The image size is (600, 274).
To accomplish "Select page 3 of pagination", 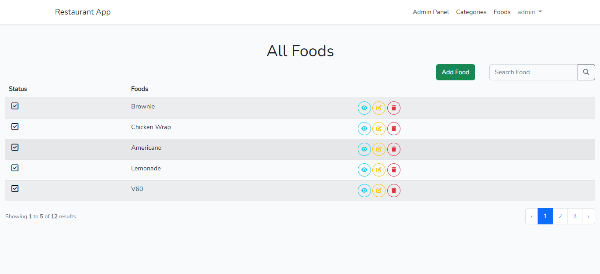I will pos(575,216).
